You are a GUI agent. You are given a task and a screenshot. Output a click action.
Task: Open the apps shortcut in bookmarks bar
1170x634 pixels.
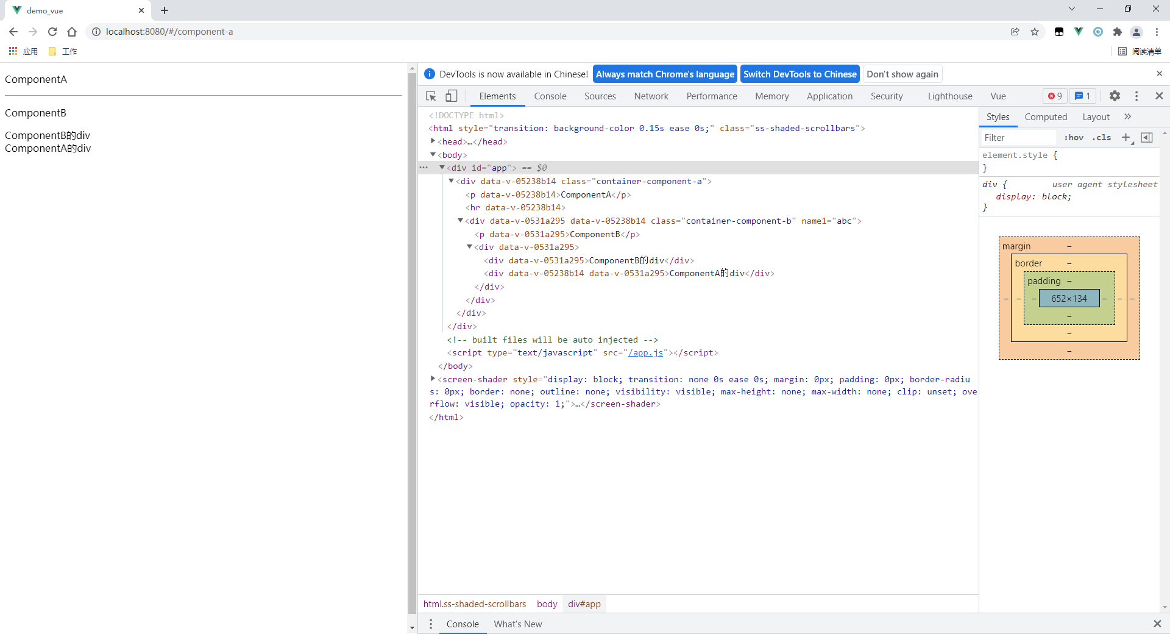23,51
